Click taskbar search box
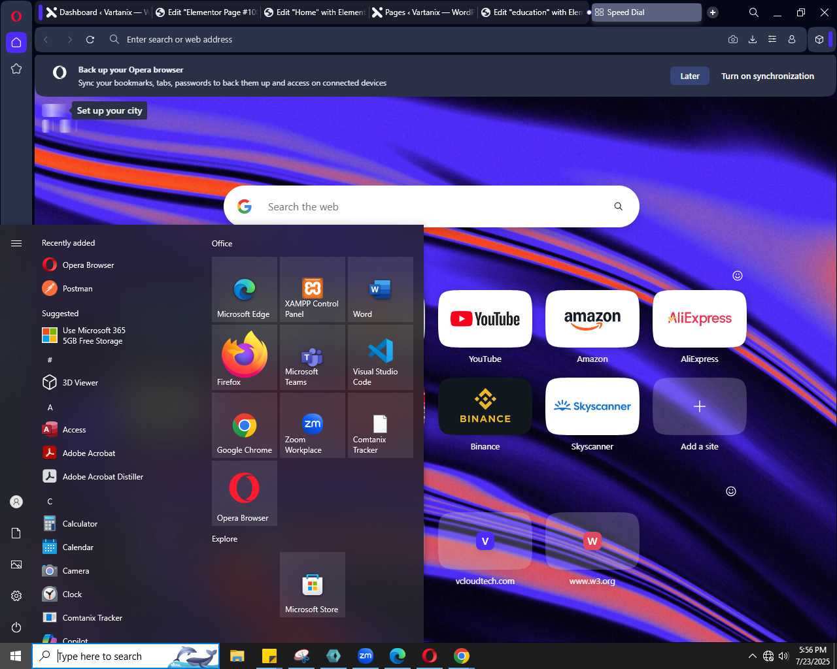Viewport: 837px width, 669px height. point(126,656)
